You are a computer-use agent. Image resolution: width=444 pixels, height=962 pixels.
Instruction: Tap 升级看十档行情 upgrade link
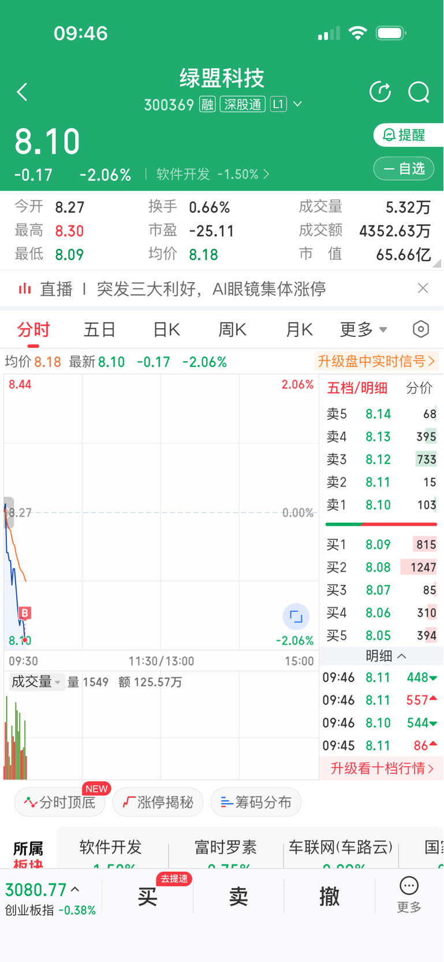pyautogui.click(x=381, y=768)
